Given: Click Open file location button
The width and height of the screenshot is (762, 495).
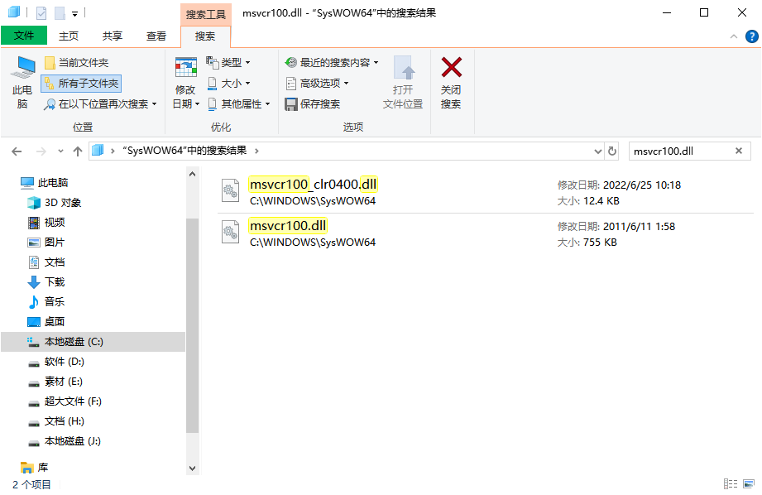Looking at the screenshot, I should point(403,83).
